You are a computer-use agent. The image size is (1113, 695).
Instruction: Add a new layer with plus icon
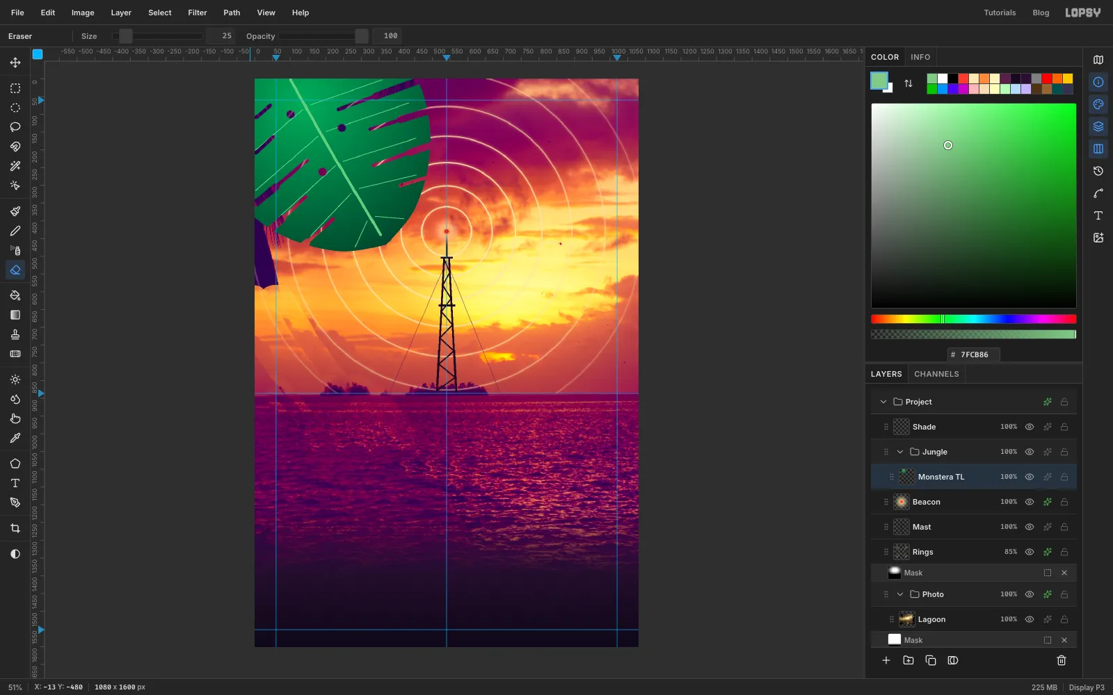tap(886, 660)
